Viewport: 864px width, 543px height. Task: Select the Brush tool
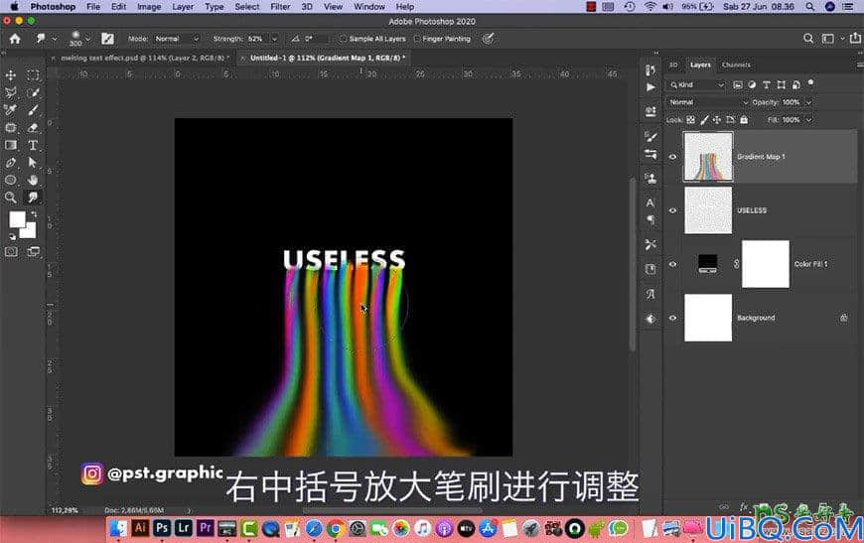pyautogui.click(x=33, y=109)
